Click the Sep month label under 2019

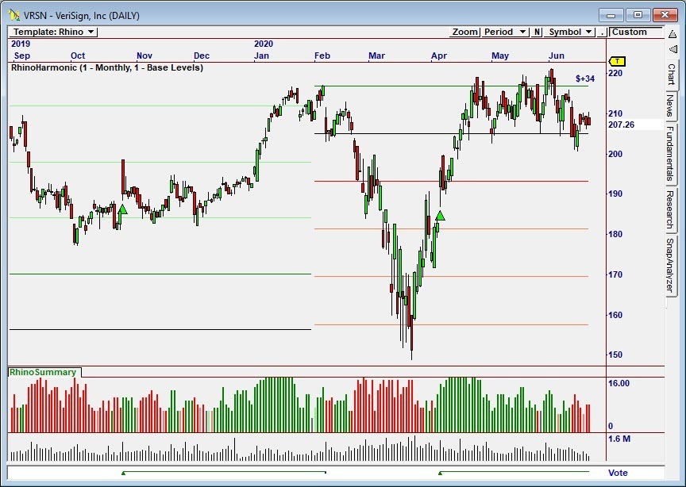pos(22,56)
